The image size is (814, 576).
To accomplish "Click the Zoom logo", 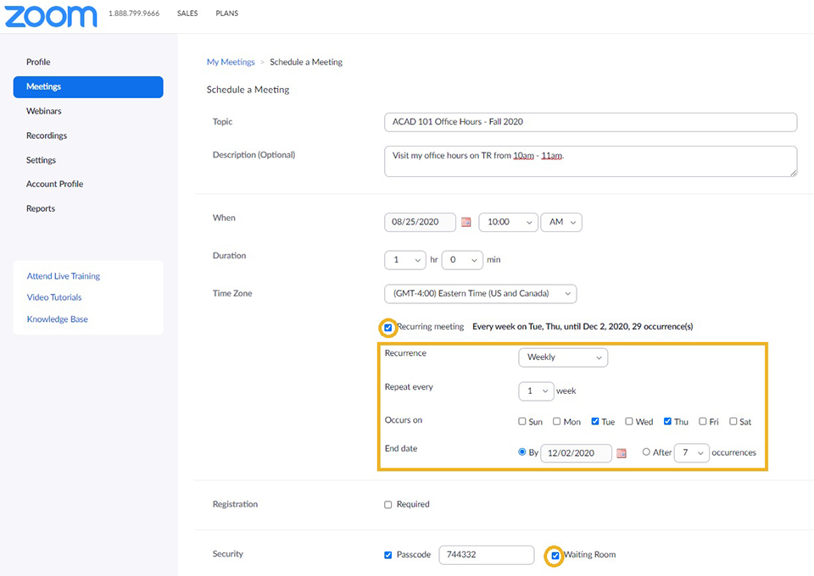I will [51, 17].
